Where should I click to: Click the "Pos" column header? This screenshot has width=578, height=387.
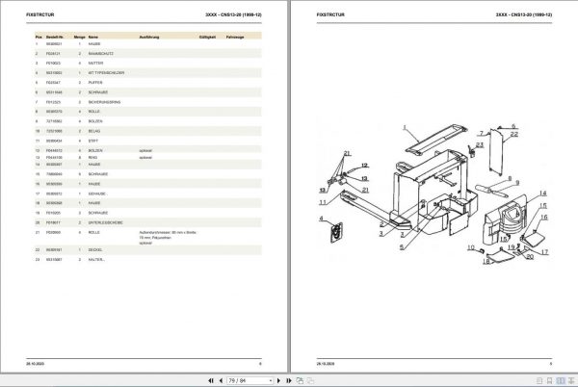pyautogui.click(x=39, y=37)
